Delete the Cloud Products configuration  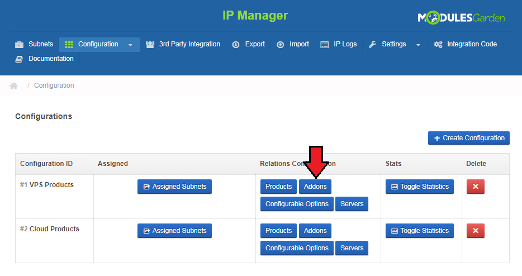click(476, 231)
